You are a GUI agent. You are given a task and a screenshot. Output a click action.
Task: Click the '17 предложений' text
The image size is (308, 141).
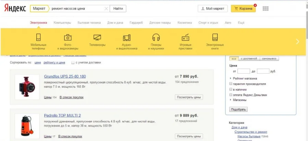pos(186,121)
